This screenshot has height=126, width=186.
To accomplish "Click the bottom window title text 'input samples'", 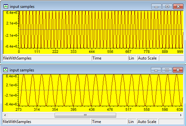I will 22,70.
